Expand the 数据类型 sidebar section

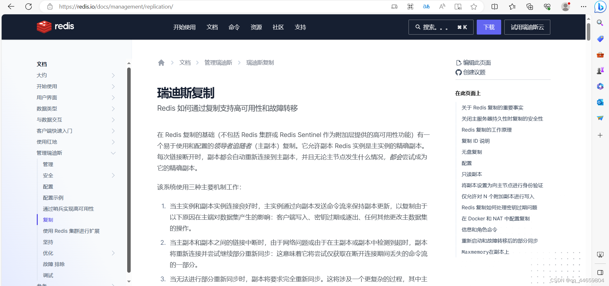pos(113,109)
